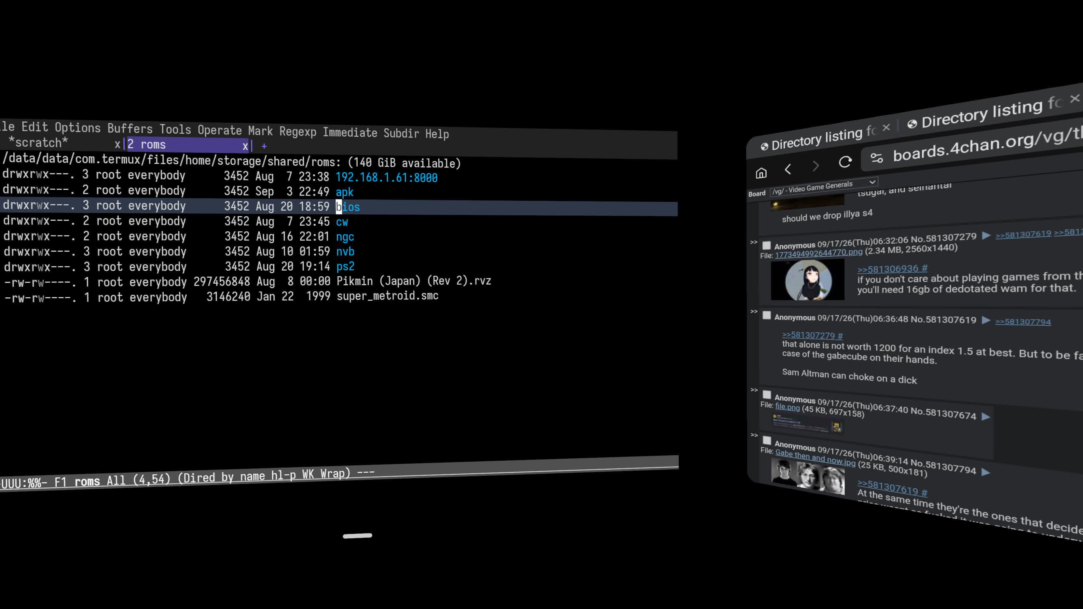Go back with the browser back arrow

788,169
